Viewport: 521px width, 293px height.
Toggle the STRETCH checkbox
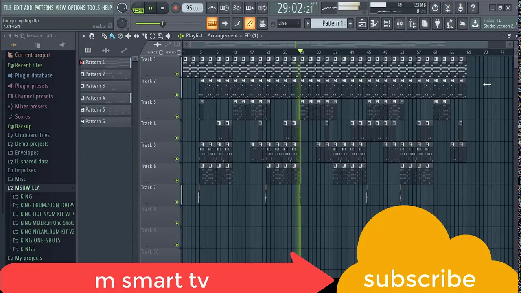179,52
